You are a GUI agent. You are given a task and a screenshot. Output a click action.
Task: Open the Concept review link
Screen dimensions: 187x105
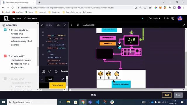coord(64,71)
